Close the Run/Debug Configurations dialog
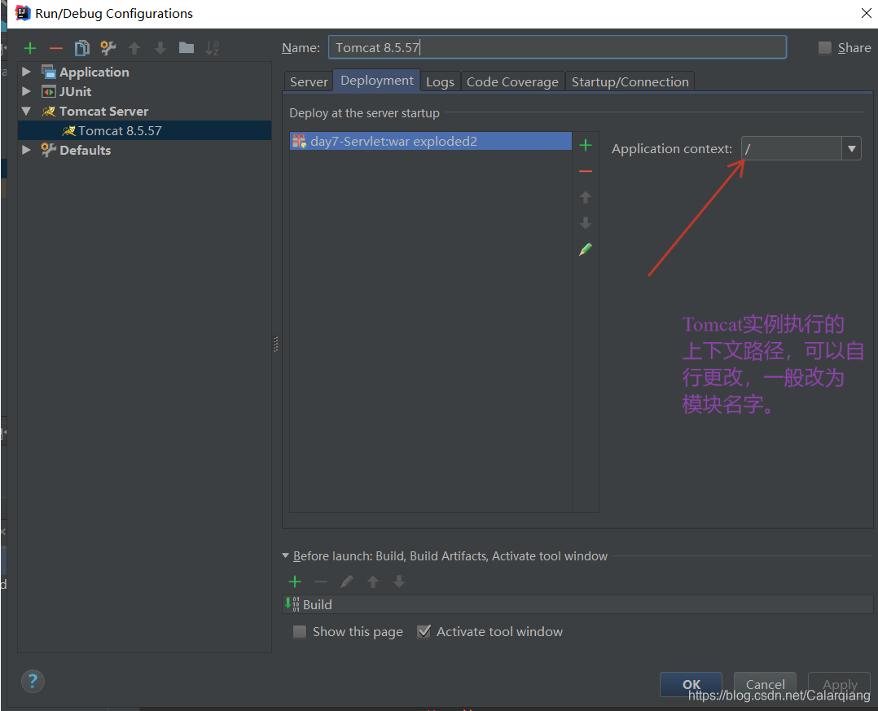The width and height of the screenshot is (878, 711). click(x=866, y=13)
